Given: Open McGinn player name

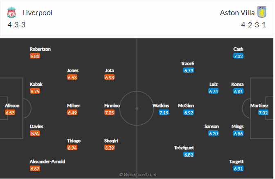Looking at the screenshot, I should (186, 105).
